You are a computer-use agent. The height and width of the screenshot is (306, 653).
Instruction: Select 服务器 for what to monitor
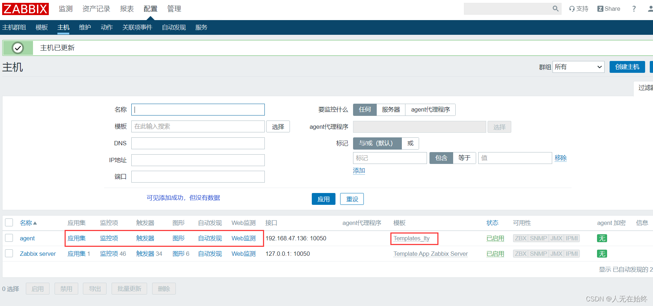[x=391, y=110]
